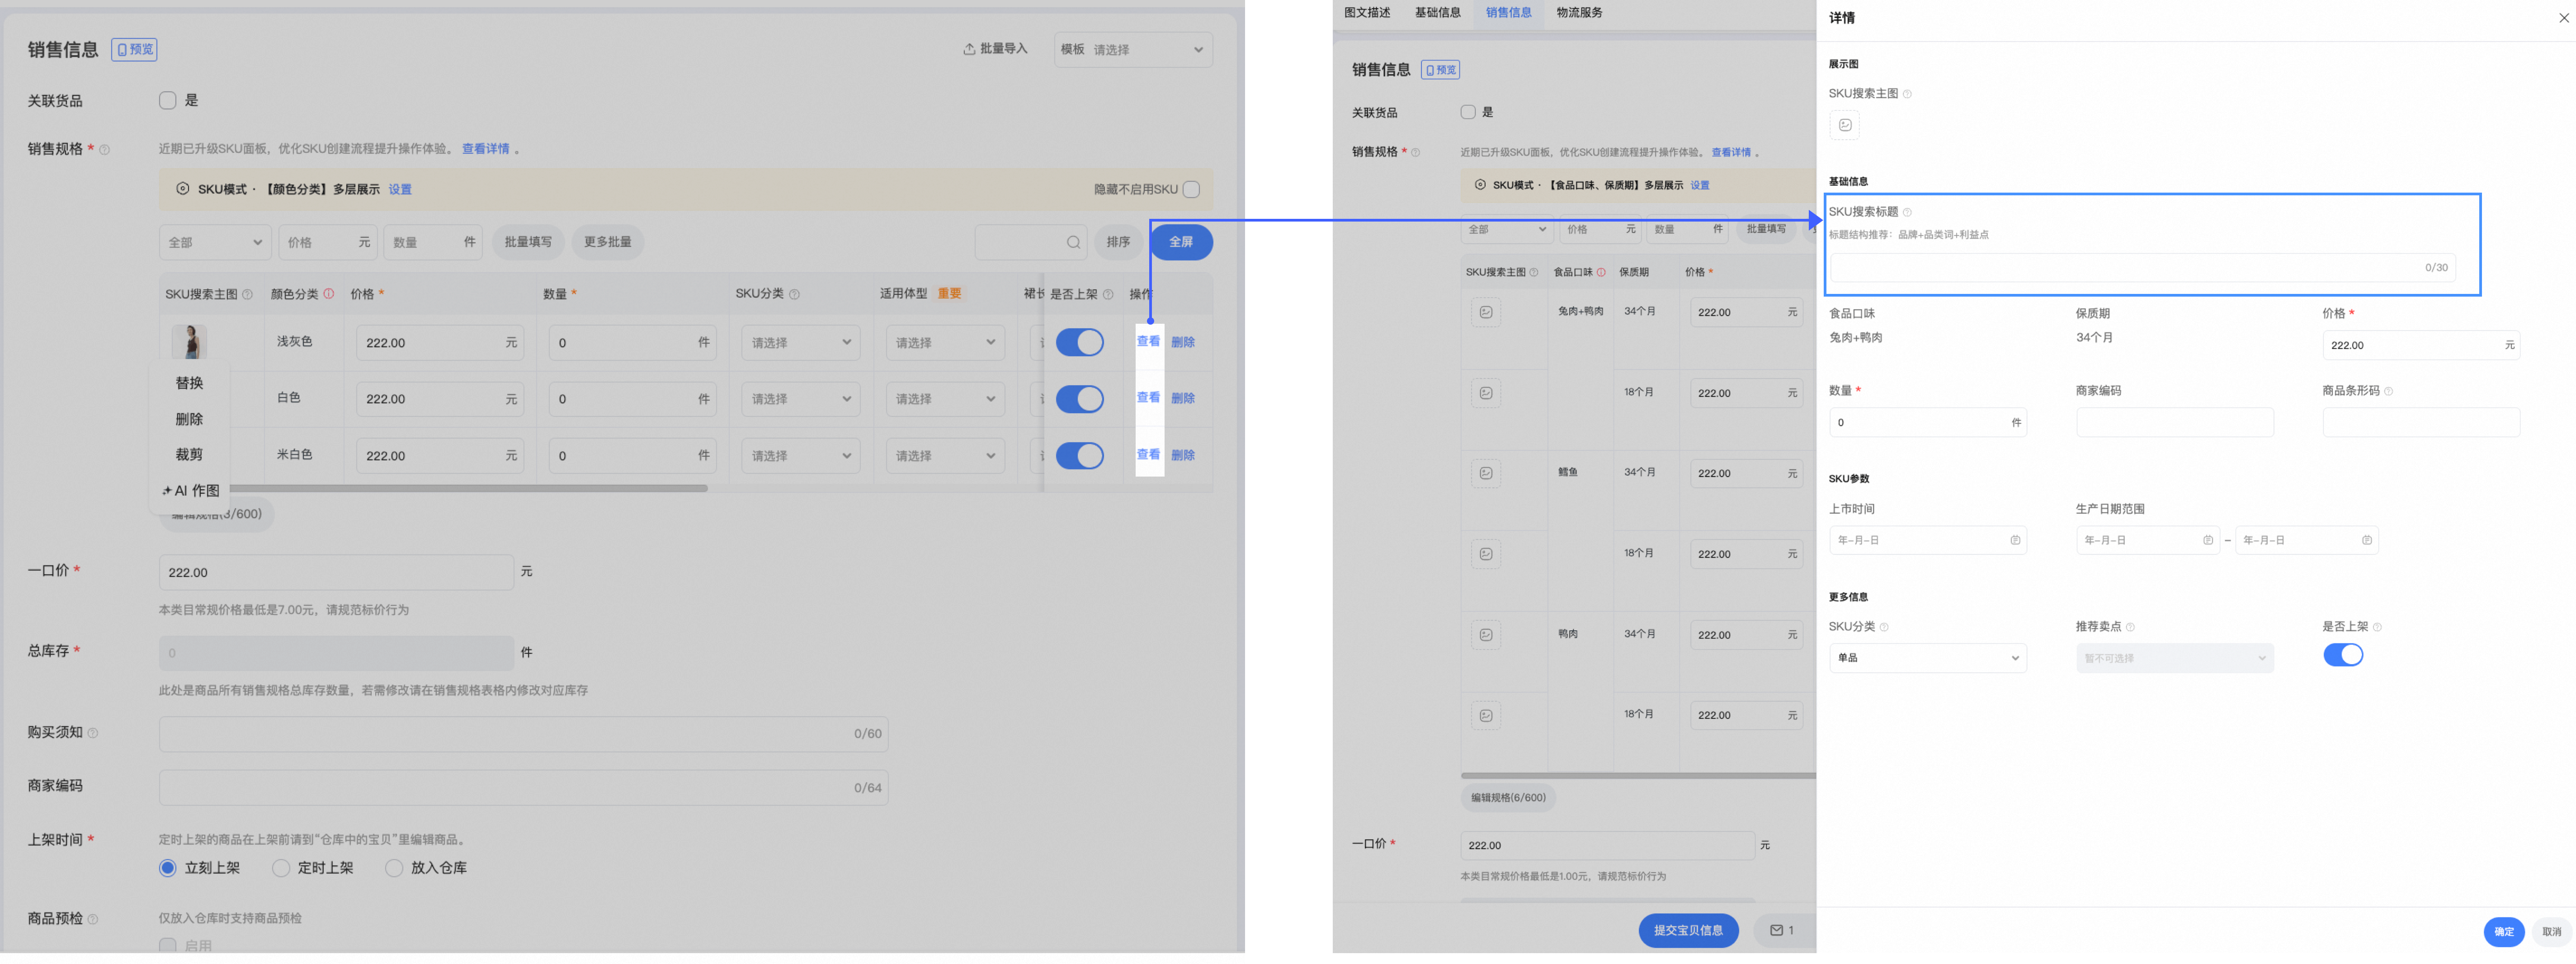Click the 确定 button in 详情 panel

point(2503,931)
